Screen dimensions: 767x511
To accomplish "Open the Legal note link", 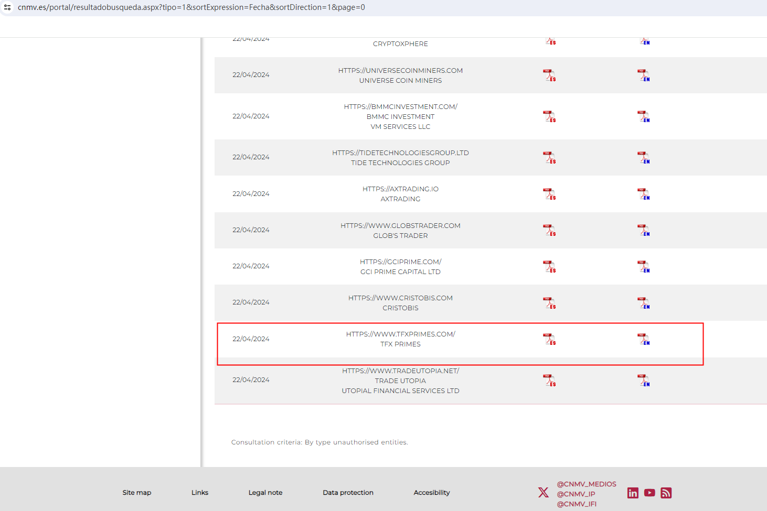I will click(265, 493).
